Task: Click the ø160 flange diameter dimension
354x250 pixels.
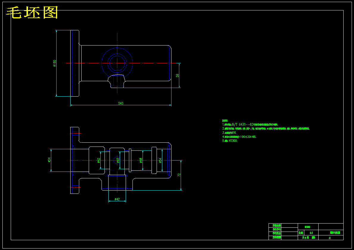Action: 54,63
